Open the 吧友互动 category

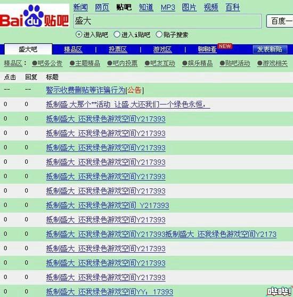coord(160,63)
